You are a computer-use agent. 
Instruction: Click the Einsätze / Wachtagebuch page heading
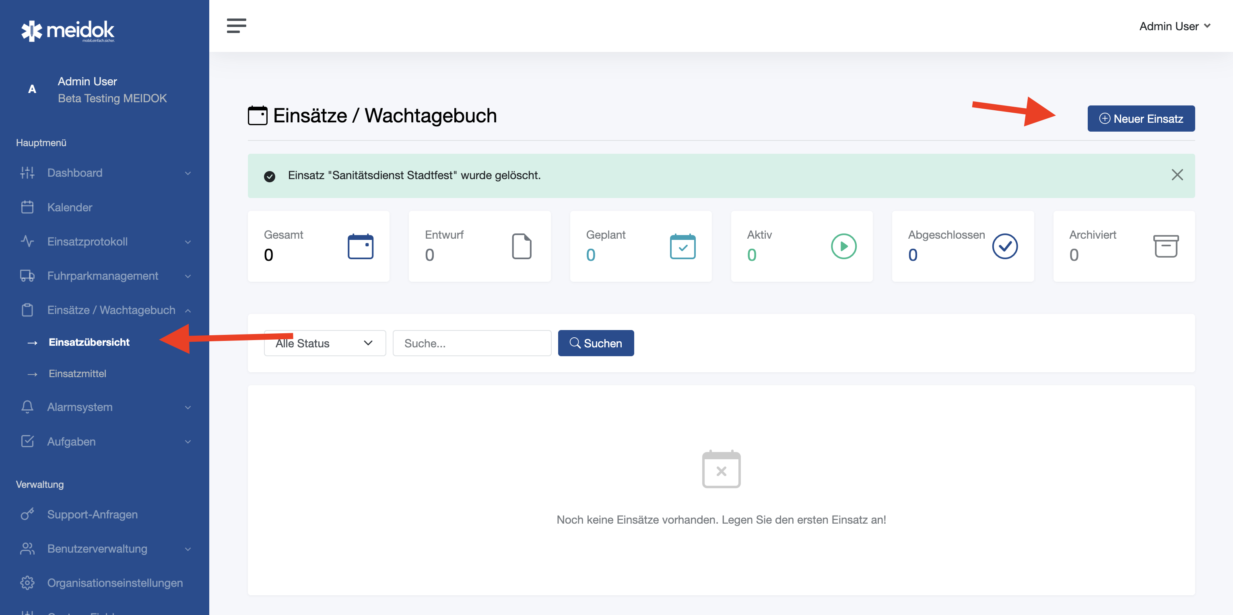point(385,116)
